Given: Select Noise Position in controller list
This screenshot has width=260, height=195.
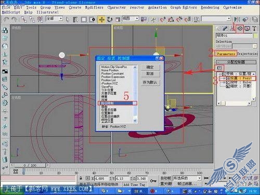Looking at the screenshot, I should click(110, 70).
